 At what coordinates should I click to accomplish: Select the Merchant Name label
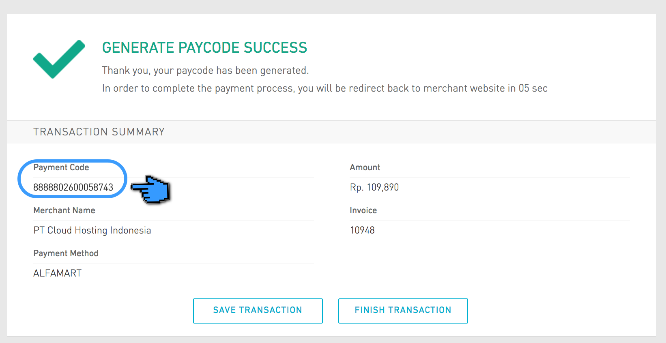(x=64, y=210)
